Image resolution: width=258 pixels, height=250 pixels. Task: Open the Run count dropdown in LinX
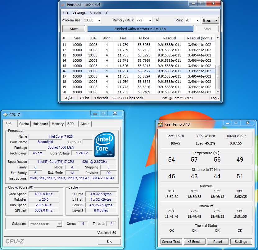click(197, 20)
